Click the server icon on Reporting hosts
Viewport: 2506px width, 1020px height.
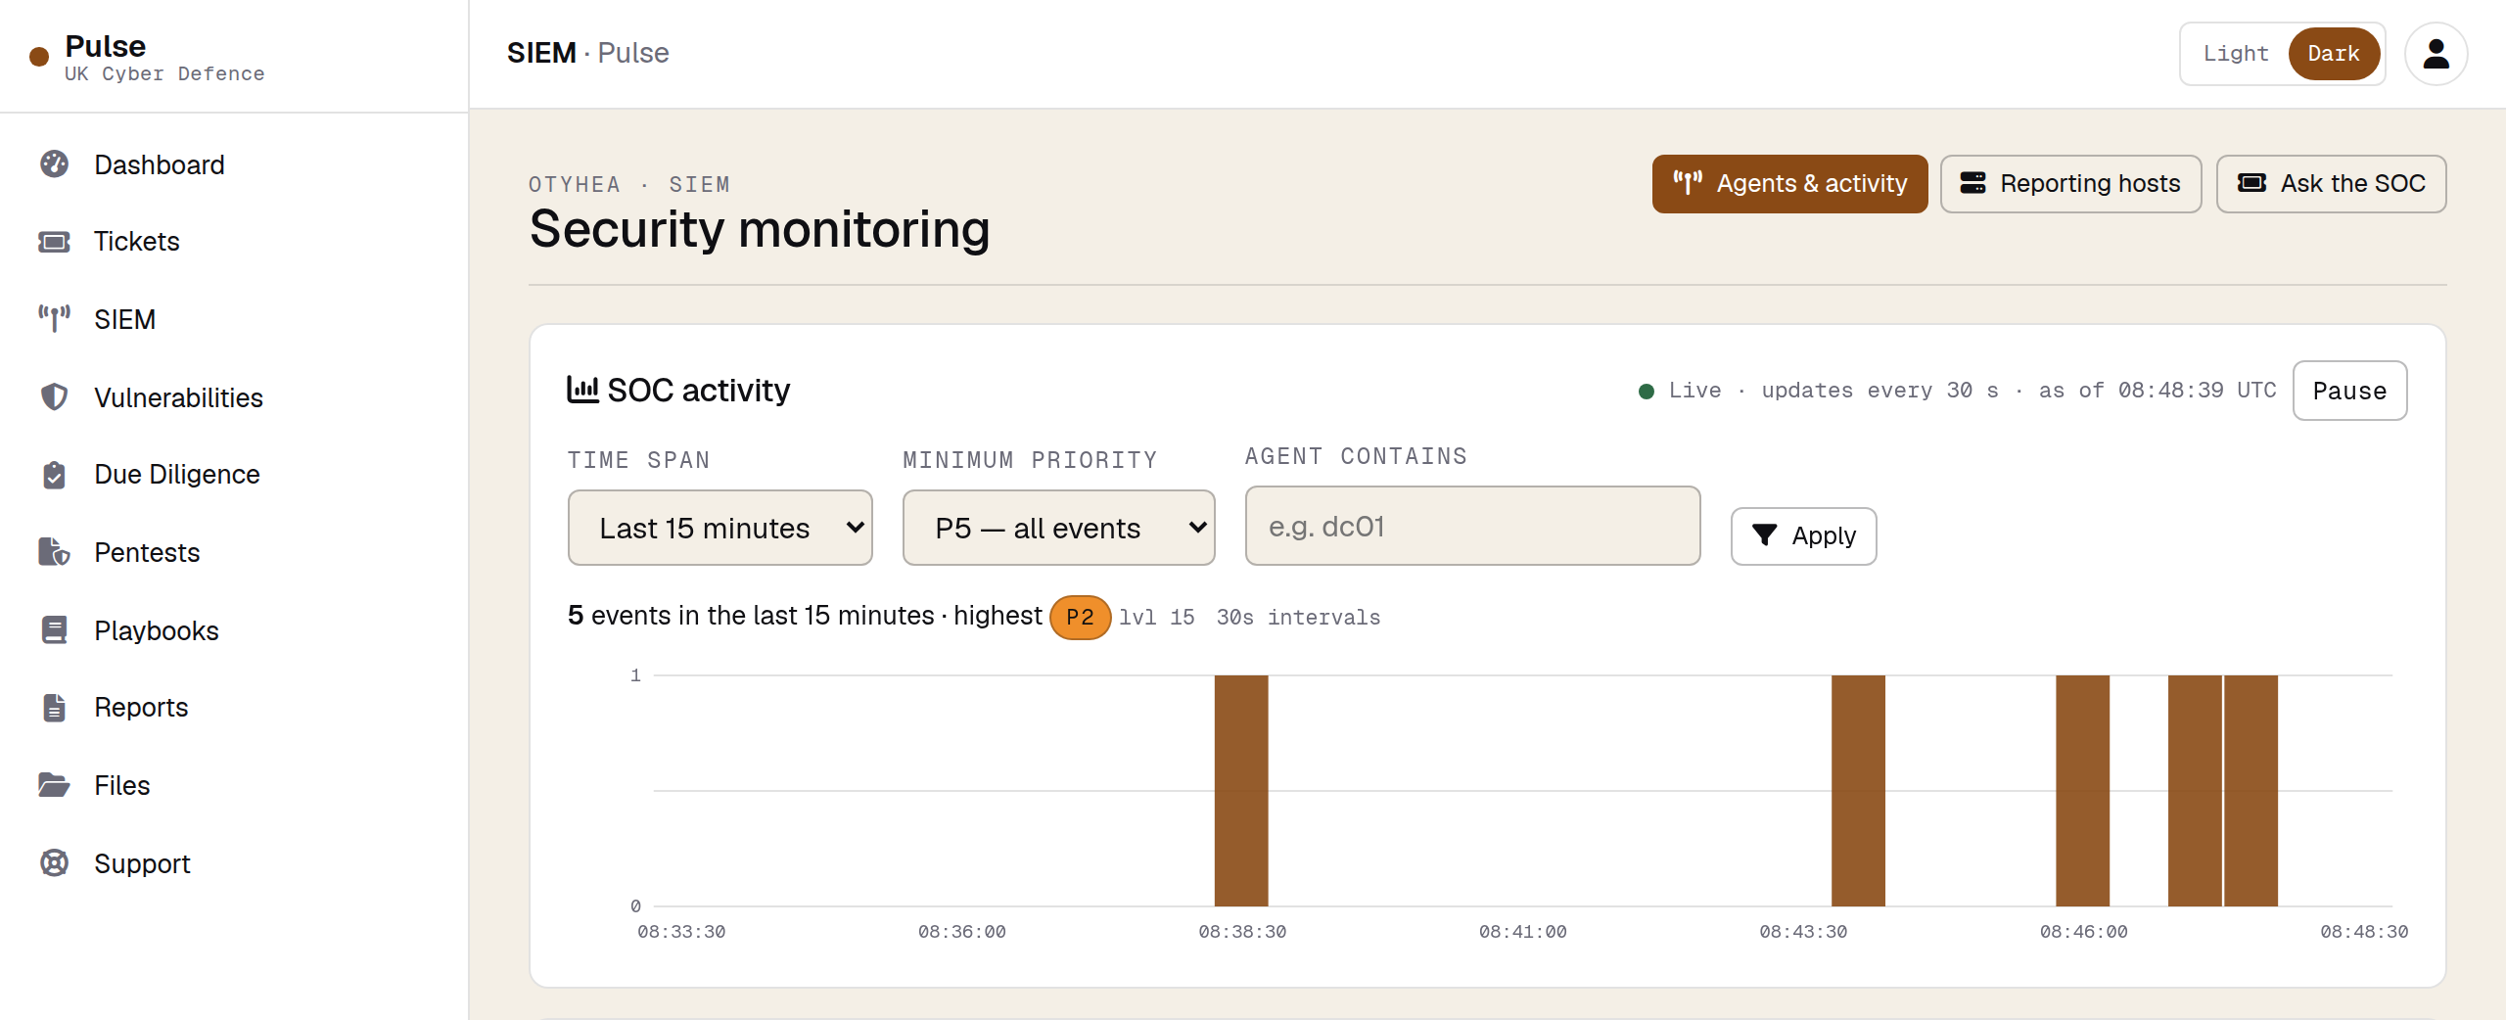pos(1972,183)
